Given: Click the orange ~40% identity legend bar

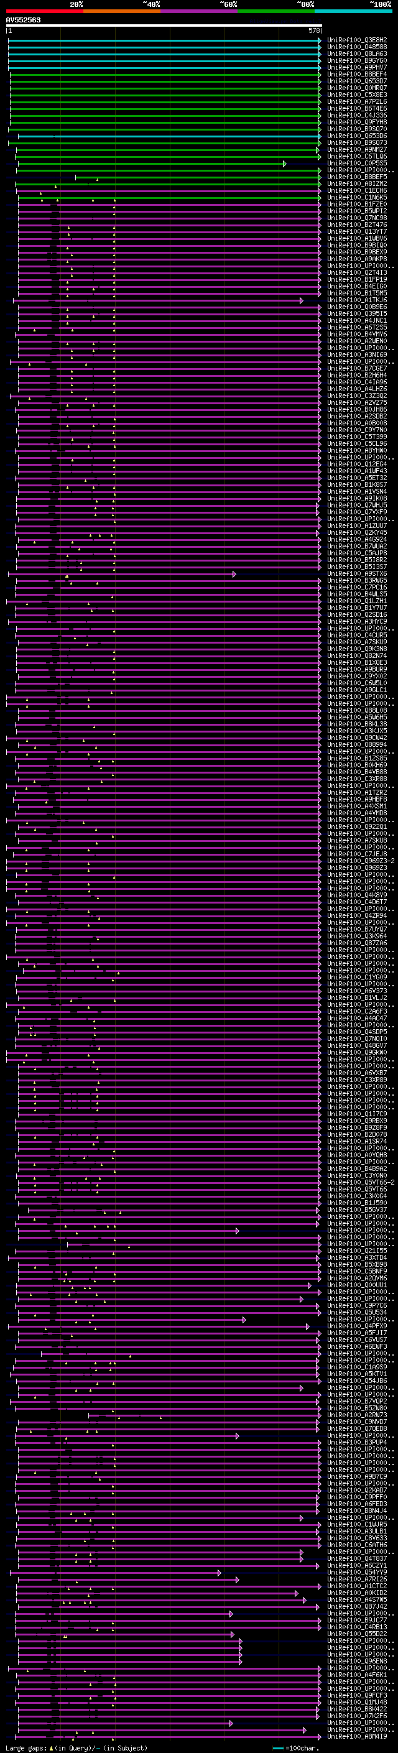Looking at the screenshot, I should pyautogui.click(x=122, y=11).
